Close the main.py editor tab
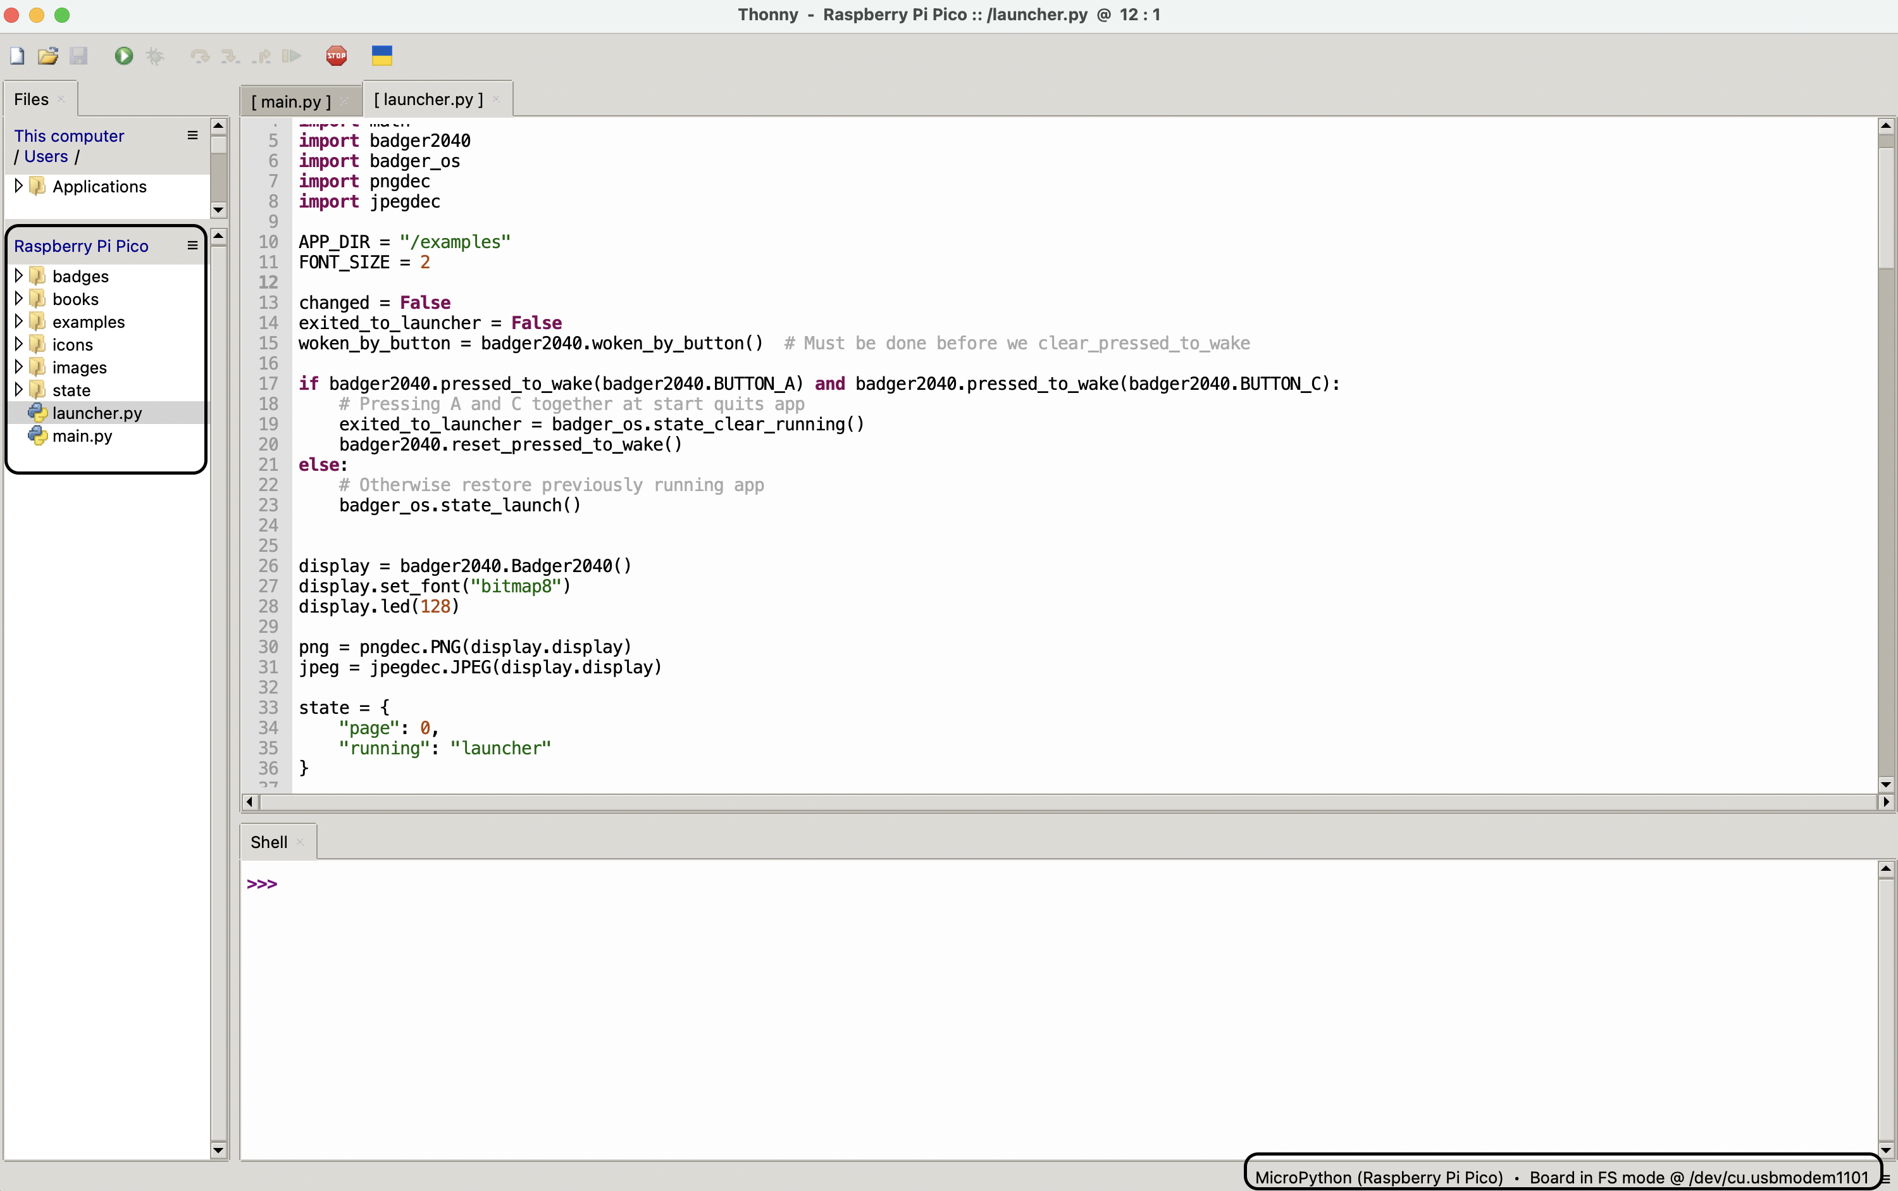 344,102
